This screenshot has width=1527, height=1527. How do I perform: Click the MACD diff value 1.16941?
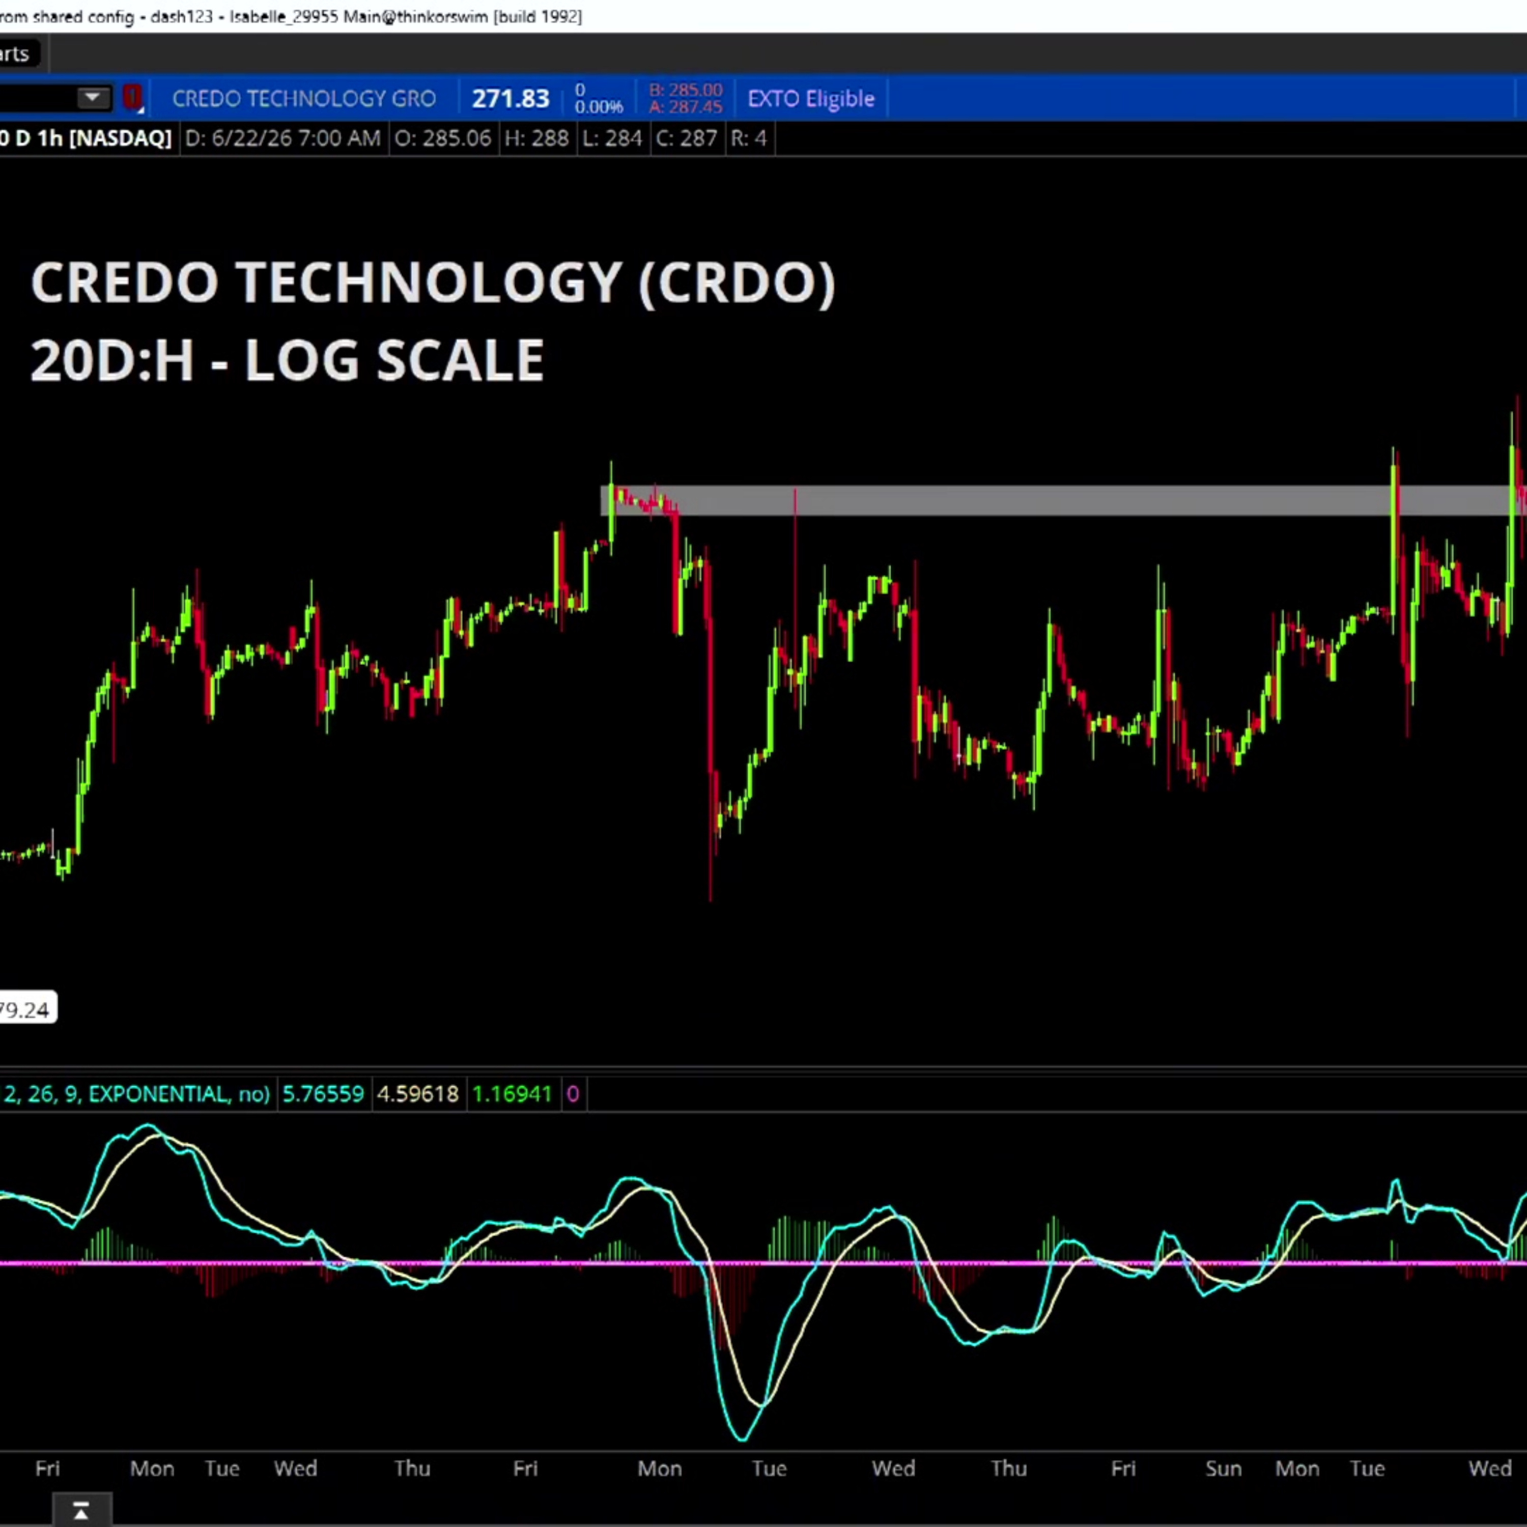tap(512, 1094)
